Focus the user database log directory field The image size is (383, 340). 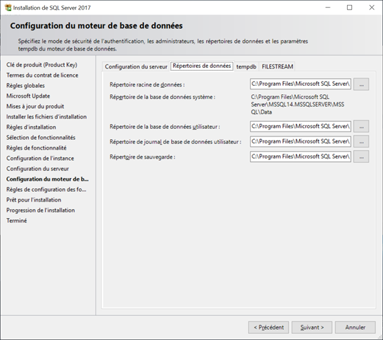pyautogui.click(x=301, y=142)
